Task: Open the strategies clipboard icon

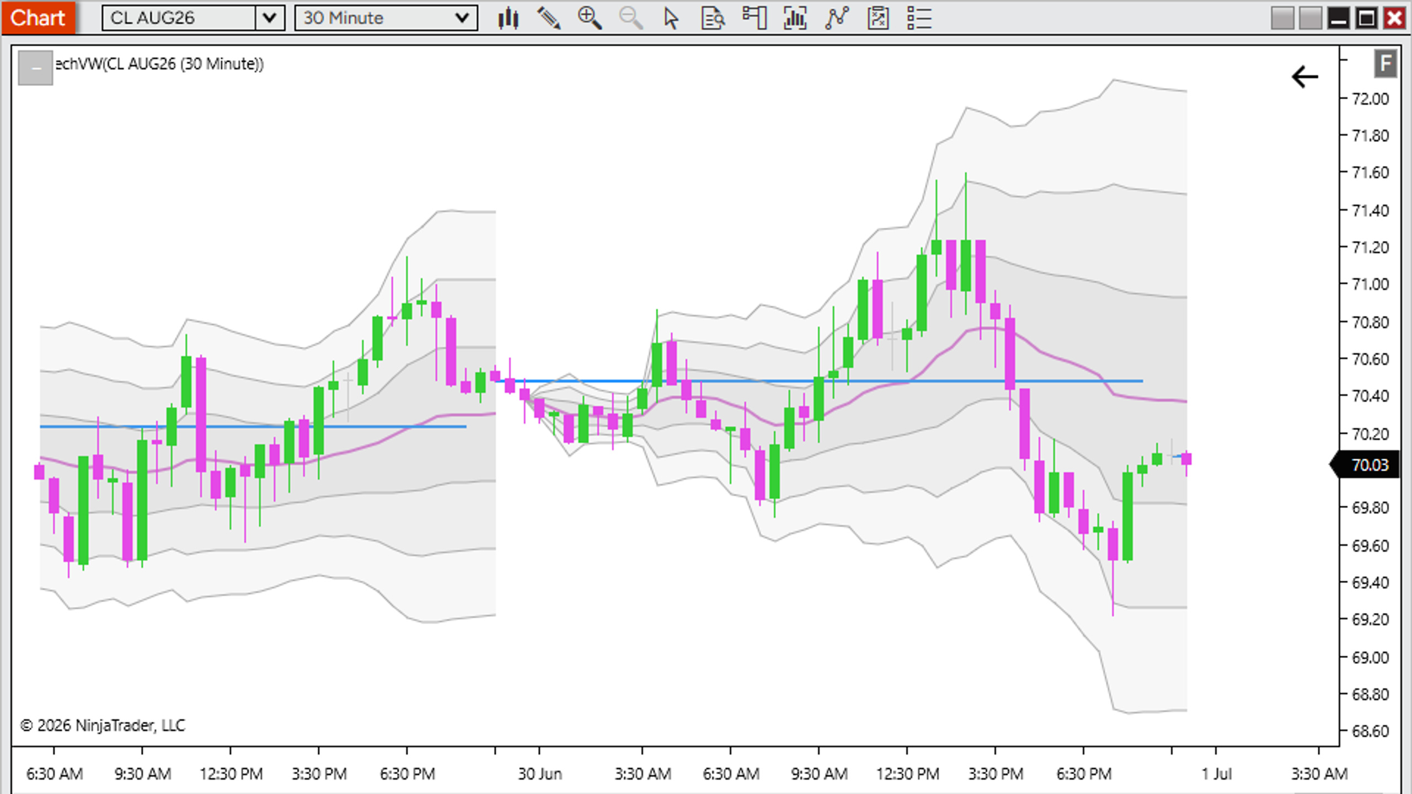Action: point(878,18)
